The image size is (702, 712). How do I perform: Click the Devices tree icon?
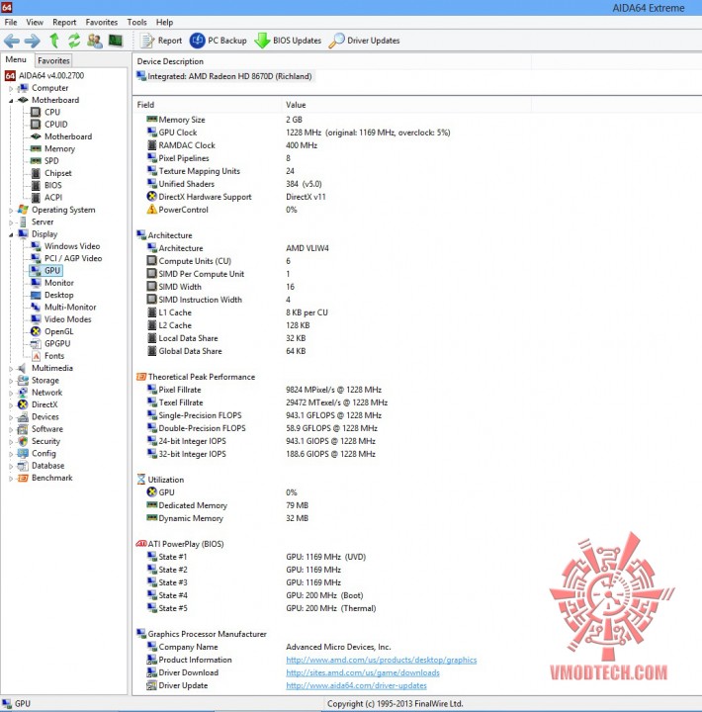click(23, 417)
